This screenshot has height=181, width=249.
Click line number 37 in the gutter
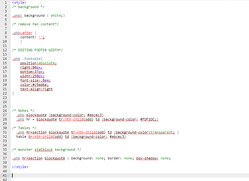click(x=4, y=158)
